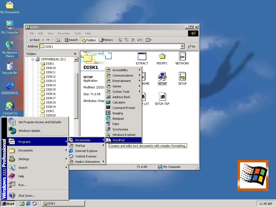Click the taskbar clock
Screen dimensions: 276x207
point(265,204)
